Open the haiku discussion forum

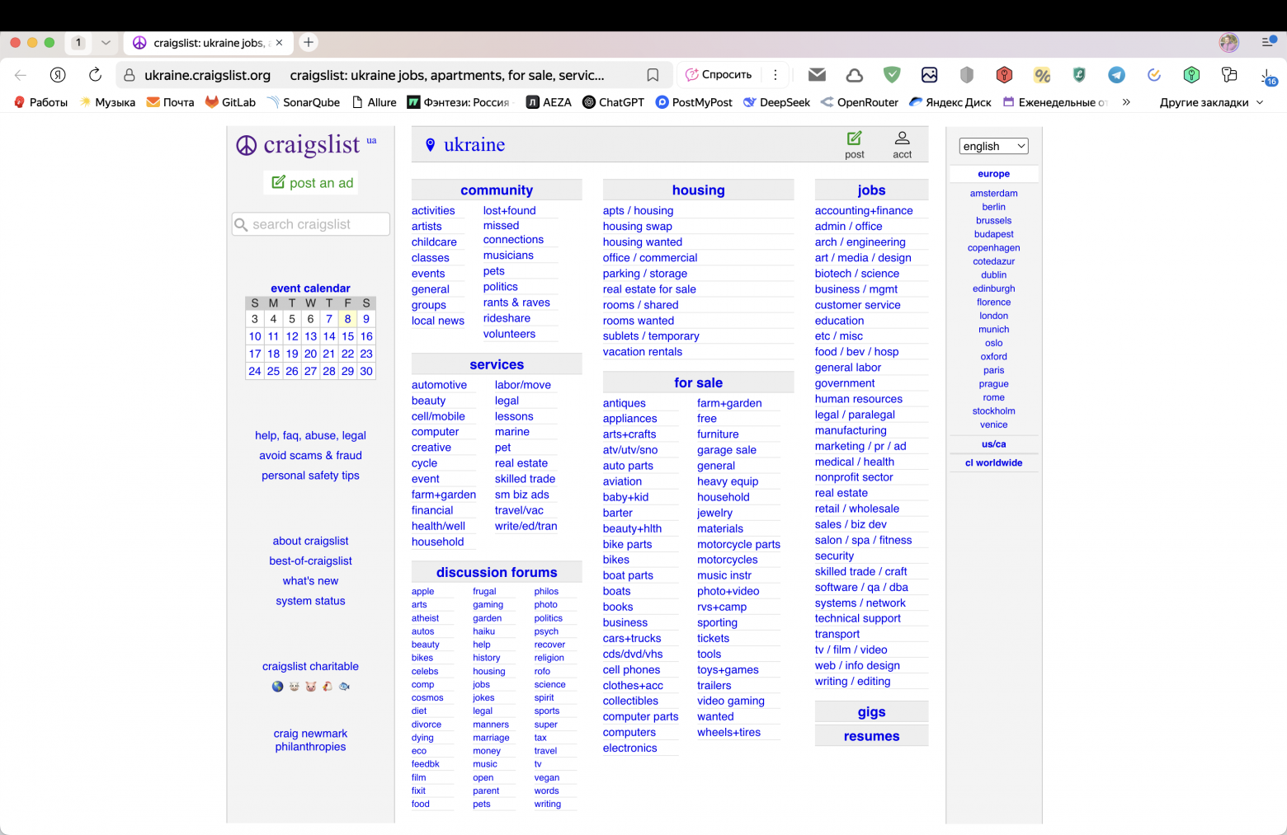(483, 631)
